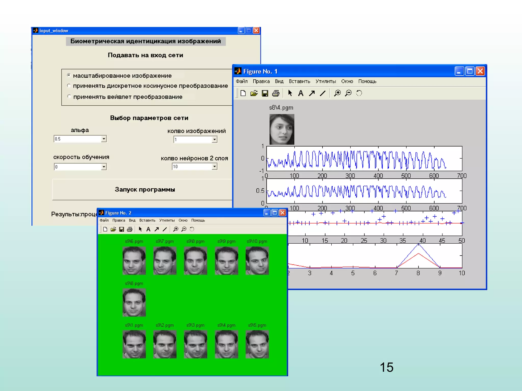The height and width of the screenshot is (391, 522).
Task: Choose применять дискретное косинусное преобразование option
Action: [69, 86]
